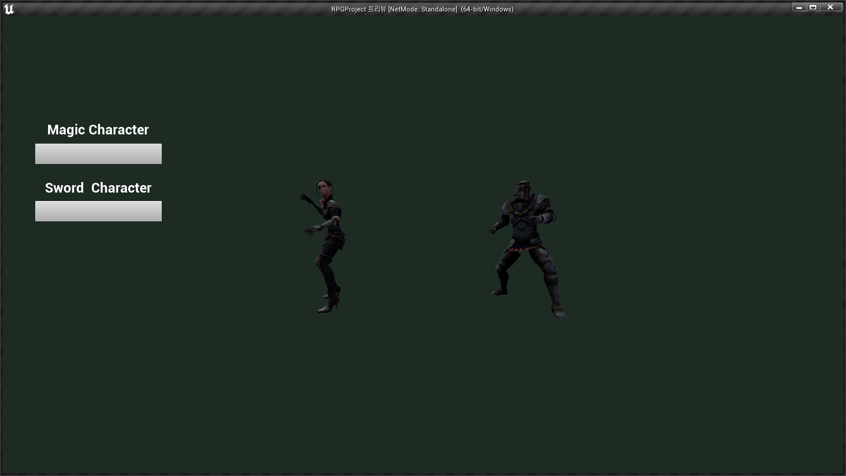Viewport: 846px width, 476px height.
Task: Close the RPGProject preview window
Action: coord(830,7)
